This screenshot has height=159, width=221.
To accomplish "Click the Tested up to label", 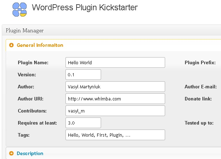I will point(199,123).
